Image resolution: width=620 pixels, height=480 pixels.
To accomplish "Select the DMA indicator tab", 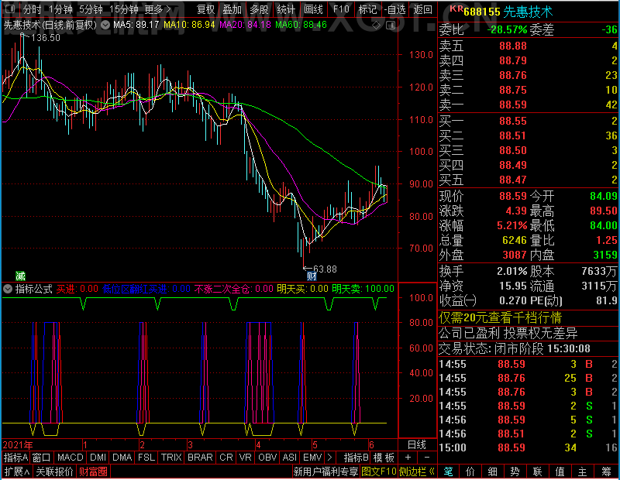I will pos(122,458).
